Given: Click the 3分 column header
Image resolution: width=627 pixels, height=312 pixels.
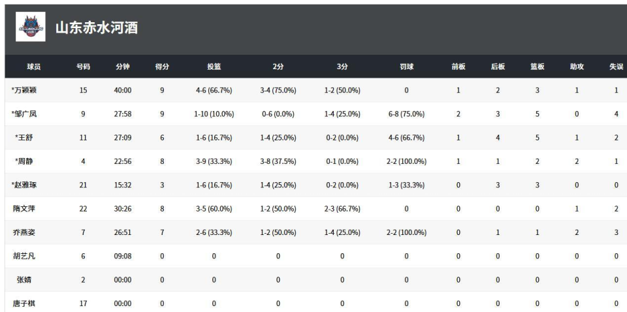Looking at the screenshot, I should click(x=342, y=67).
